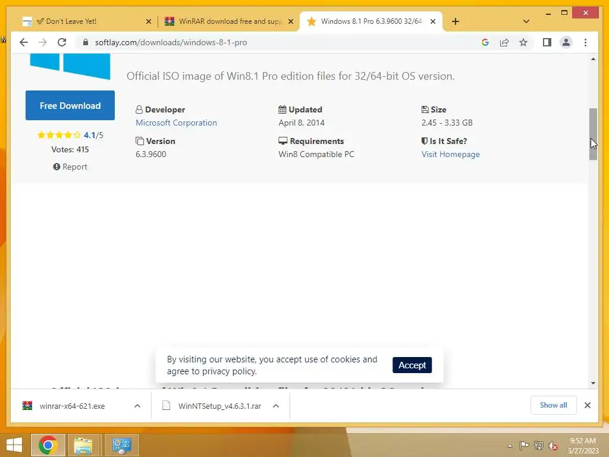Open Control Panel taskbar icon

pyautogui.click(x=121, y=445)
